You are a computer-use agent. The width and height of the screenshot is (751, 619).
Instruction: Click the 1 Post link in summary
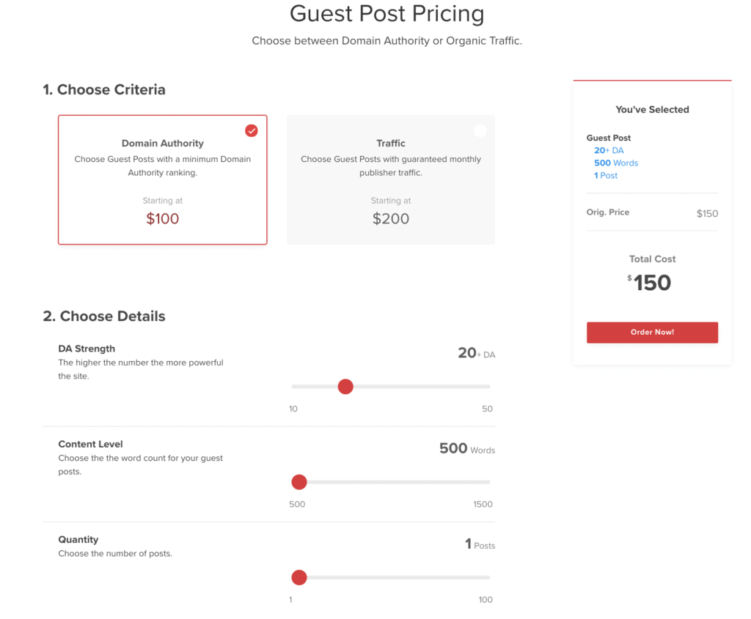point(605,176)
